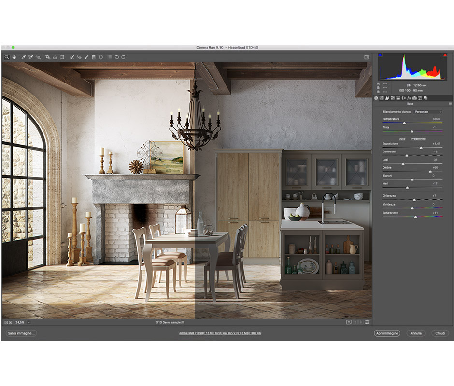This screenshot has width=454, height=386.
Task: Select the Zoom magnifier tool
Action: 7,57
